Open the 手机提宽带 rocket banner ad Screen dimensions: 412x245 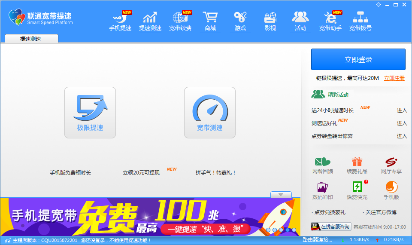coord(150,217)
